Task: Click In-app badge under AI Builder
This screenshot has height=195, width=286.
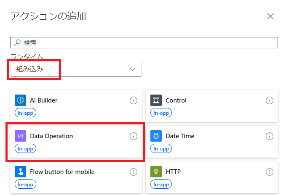Action: [x=25, y=113]
